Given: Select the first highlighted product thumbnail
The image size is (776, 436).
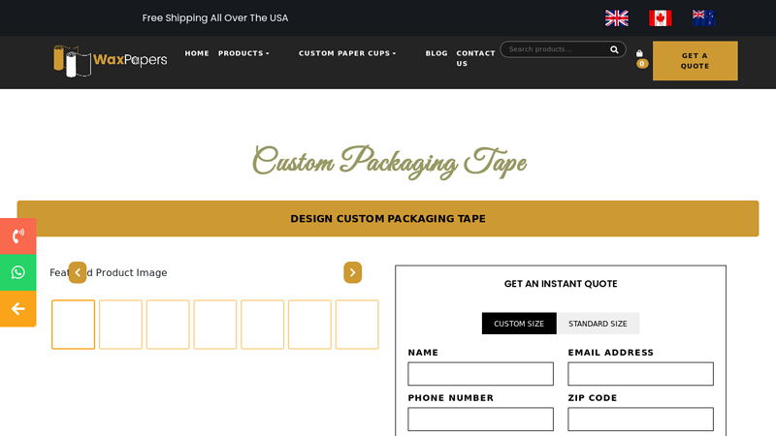Looking at the screenshot, I should pos(74,325).
